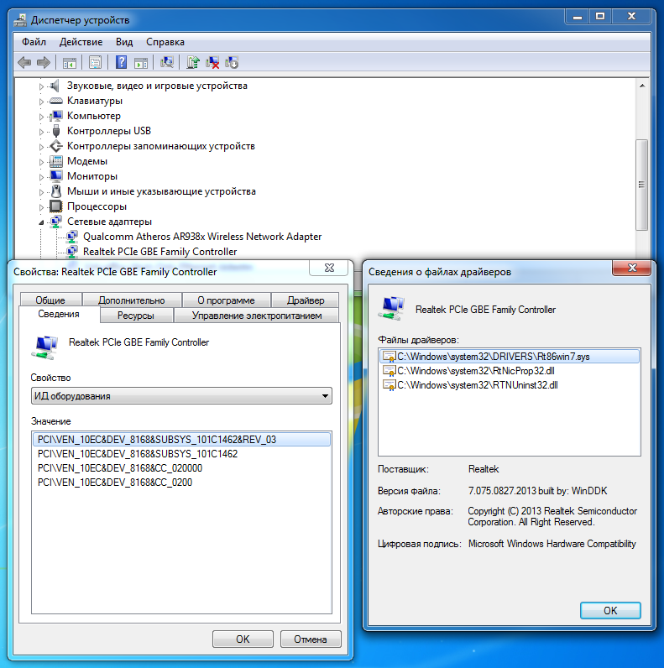Click OK in the Свойства dialog
The width and height of the screenshot is (664, 668).
(x=243, y=639)
